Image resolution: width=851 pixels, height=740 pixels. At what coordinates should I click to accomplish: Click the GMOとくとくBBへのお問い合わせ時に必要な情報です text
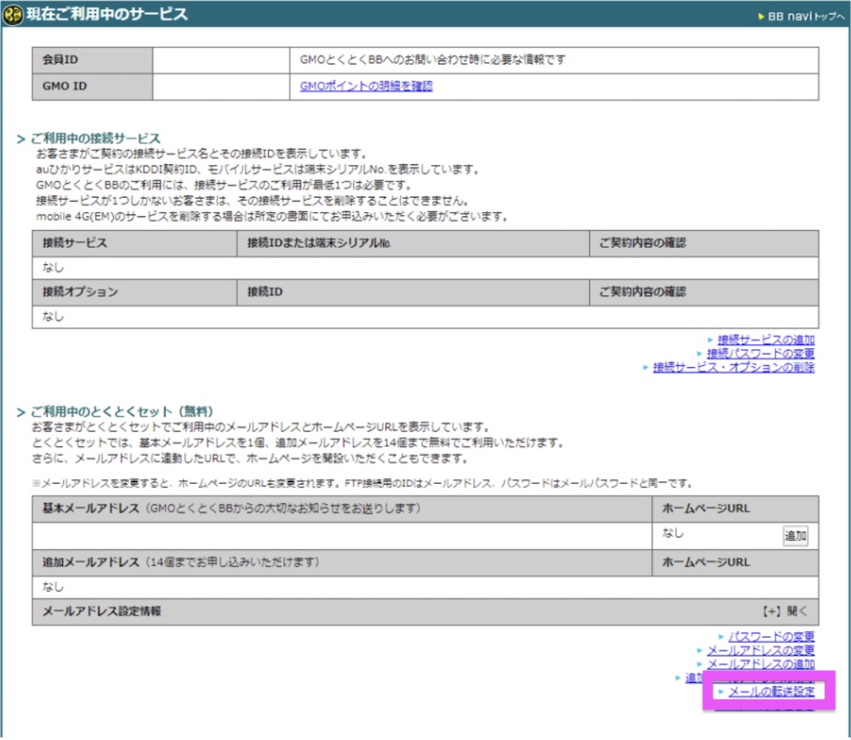pyautogui.click(x=432, y=60)
